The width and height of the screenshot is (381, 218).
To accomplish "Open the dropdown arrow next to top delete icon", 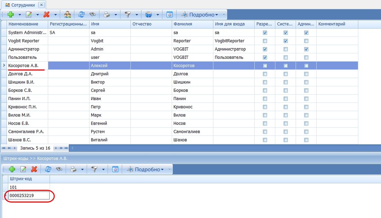I will 55,15.
